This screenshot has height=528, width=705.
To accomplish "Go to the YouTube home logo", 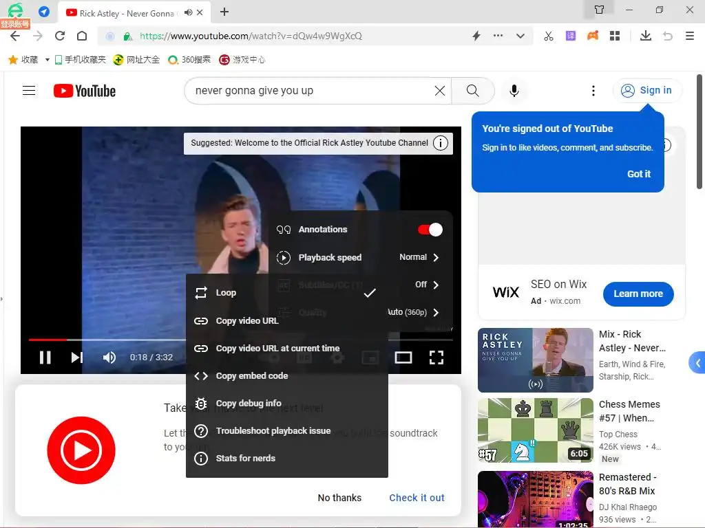I will pyautogui.click(x=85, y=91).
